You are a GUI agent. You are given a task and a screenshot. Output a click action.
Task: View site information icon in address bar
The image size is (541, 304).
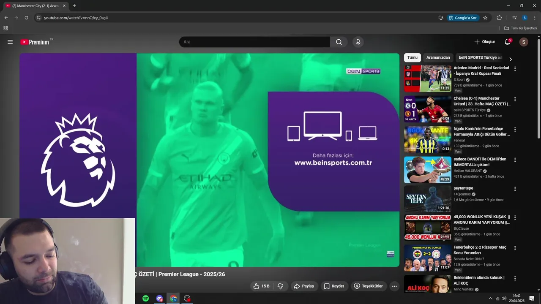pos(38,18)
